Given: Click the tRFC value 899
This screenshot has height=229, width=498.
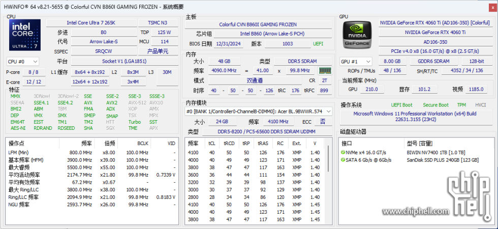Looking at the screenshot, I should (324, 91).
